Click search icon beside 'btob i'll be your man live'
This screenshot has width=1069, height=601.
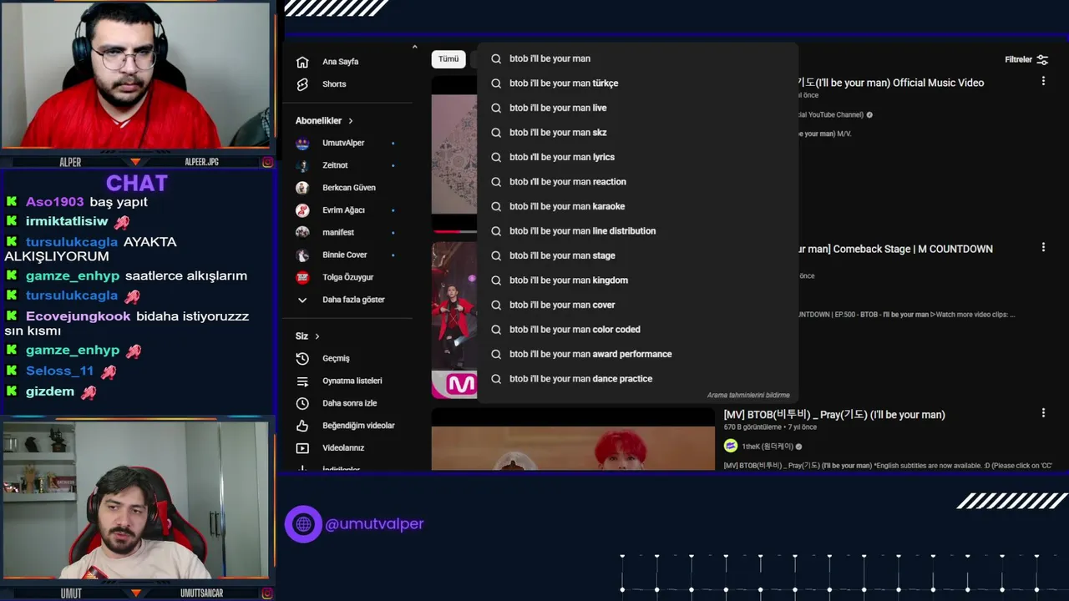point(496,108)
